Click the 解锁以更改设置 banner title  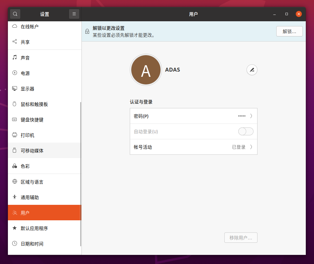pyautogui.click(x=109, y=28)
